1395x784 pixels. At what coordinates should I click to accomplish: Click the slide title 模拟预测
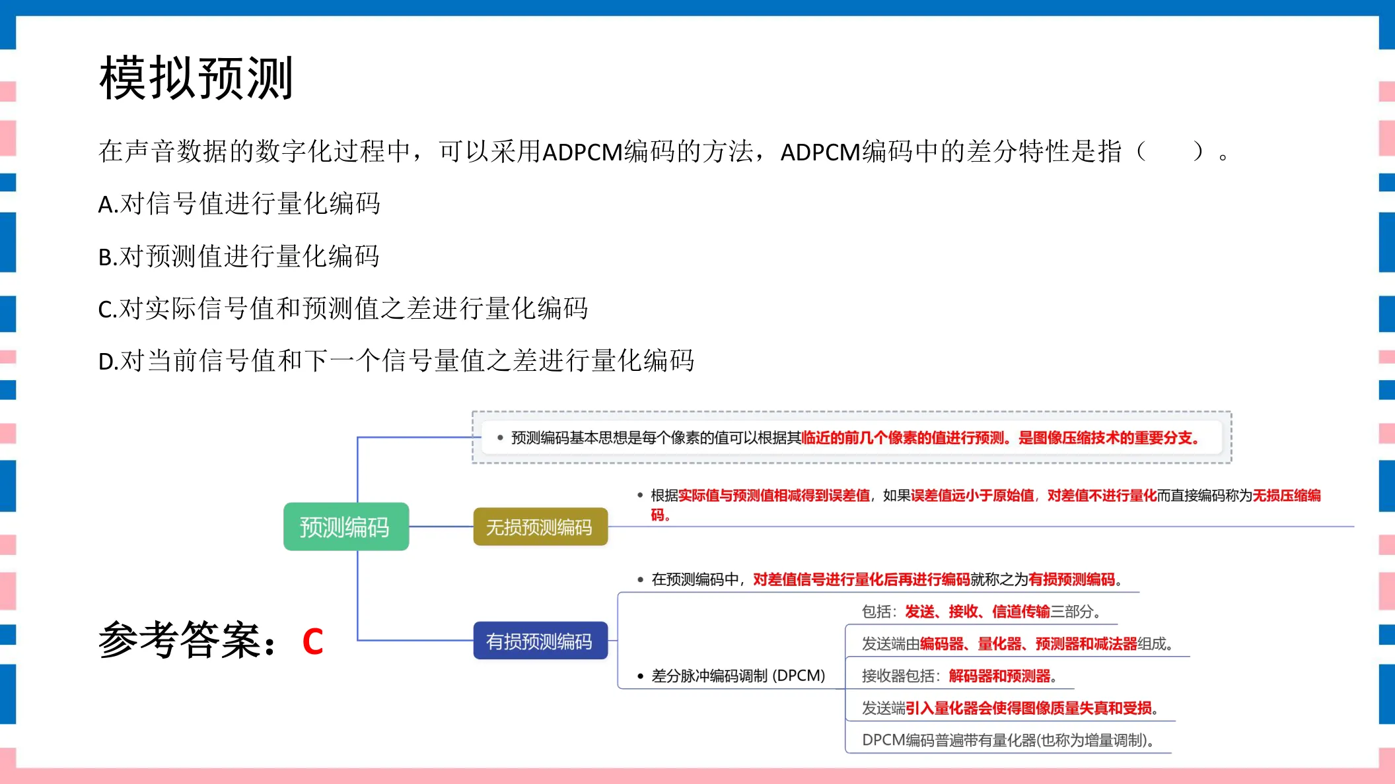coord(196,78)
